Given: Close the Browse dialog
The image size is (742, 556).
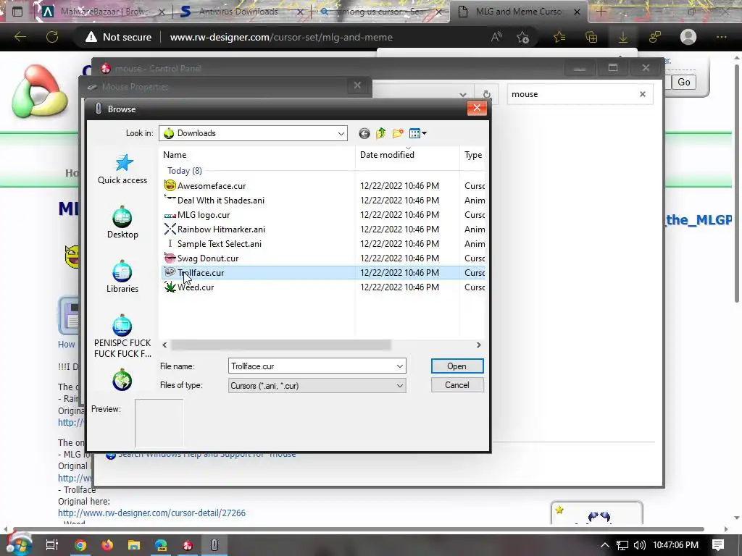Looking at the screenshot, I should (477, 109).
